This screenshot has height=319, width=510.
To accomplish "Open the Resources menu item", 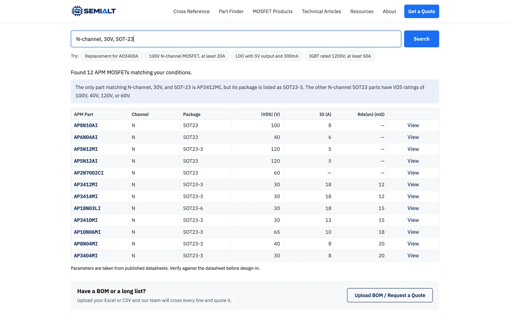I will pos(362,11).
